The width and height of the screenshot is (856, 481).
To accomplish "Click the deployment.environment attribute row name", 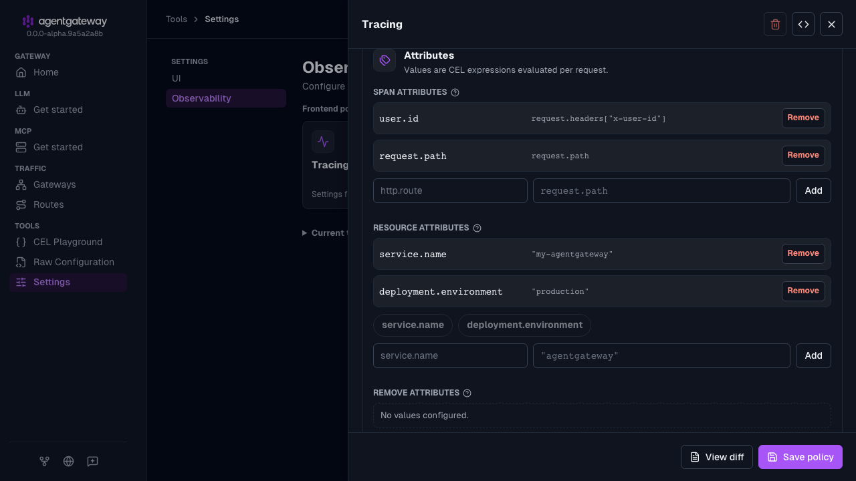I will pyautogui.click(x=441, y=292).
